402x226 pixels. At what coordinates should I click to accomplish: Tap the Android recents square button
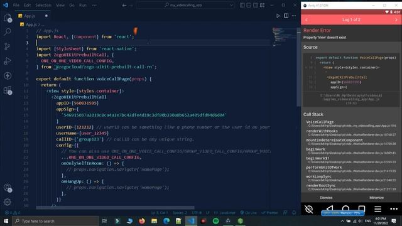362,208
